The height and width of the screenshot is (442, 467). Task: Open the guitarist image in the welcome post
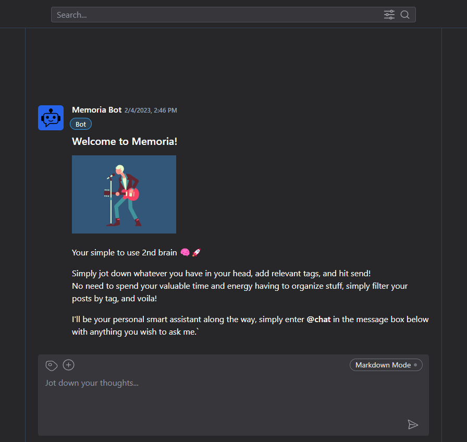[x=124, y=194]
